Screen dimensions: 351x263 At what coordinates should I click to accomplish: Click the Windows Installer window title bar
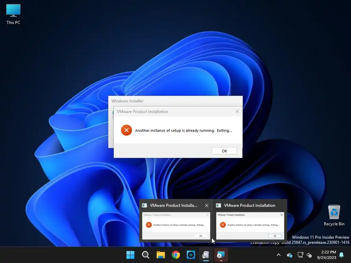pos(175,101)
